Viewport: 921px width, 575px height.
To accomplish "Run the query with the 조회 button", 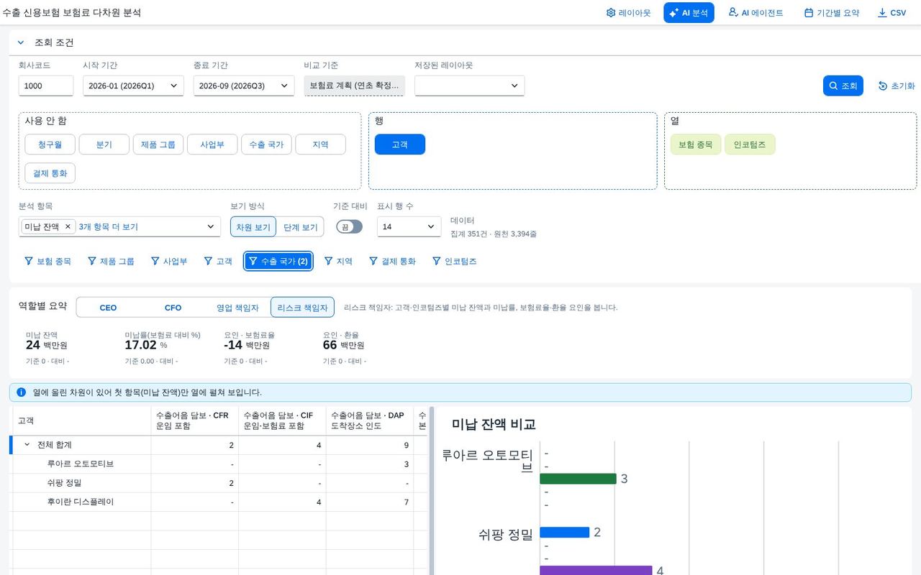I will (x=843, y=86).
